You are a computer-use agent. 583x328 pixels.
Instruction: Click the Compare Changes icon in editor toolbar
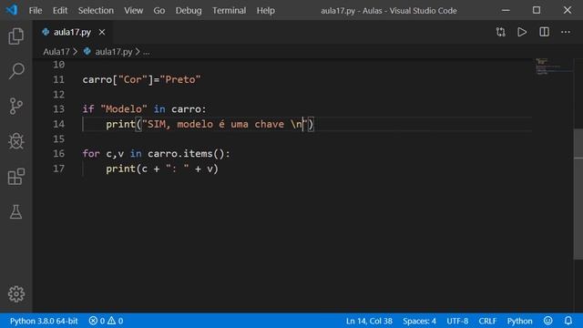tap(500, 32)
